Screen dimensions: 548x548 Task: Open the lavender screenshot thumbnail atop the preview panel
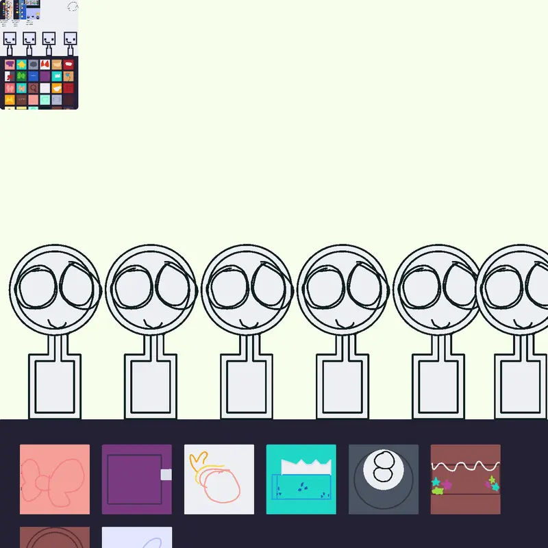coord(33,10)
